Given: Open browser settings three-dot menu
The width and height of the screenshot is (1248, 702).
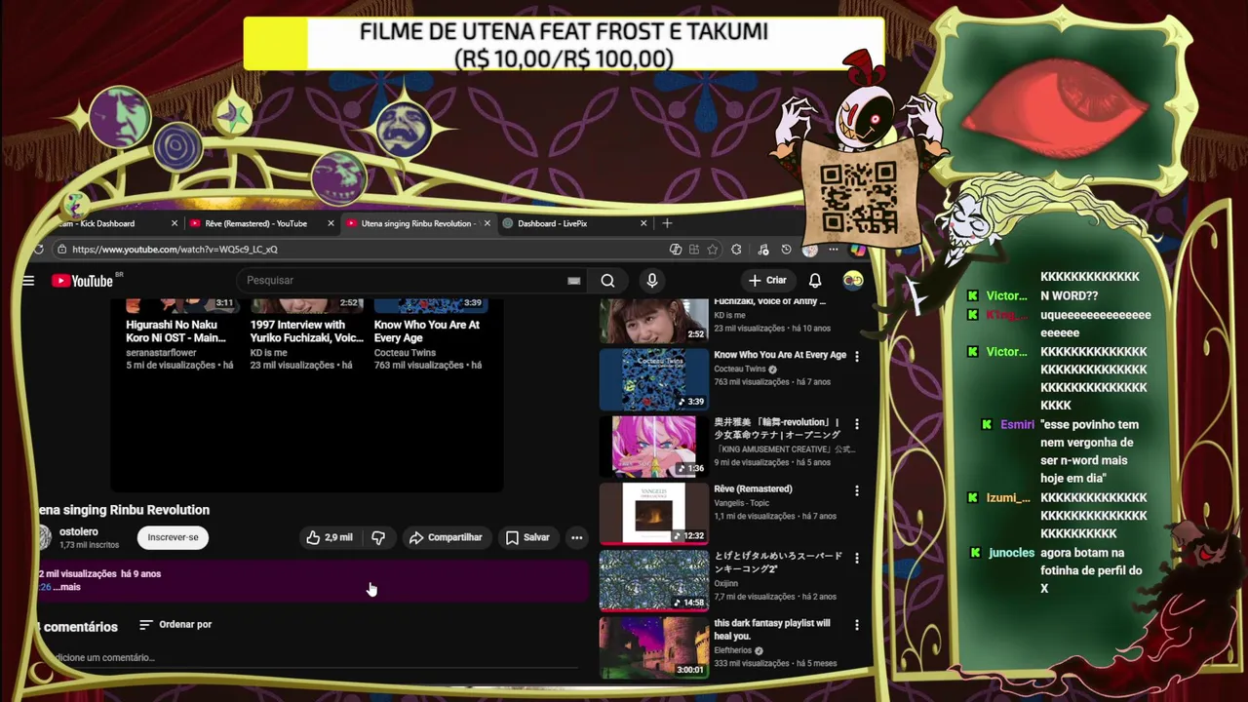Looking at the screenshot, I should click(x=834, y=250).
